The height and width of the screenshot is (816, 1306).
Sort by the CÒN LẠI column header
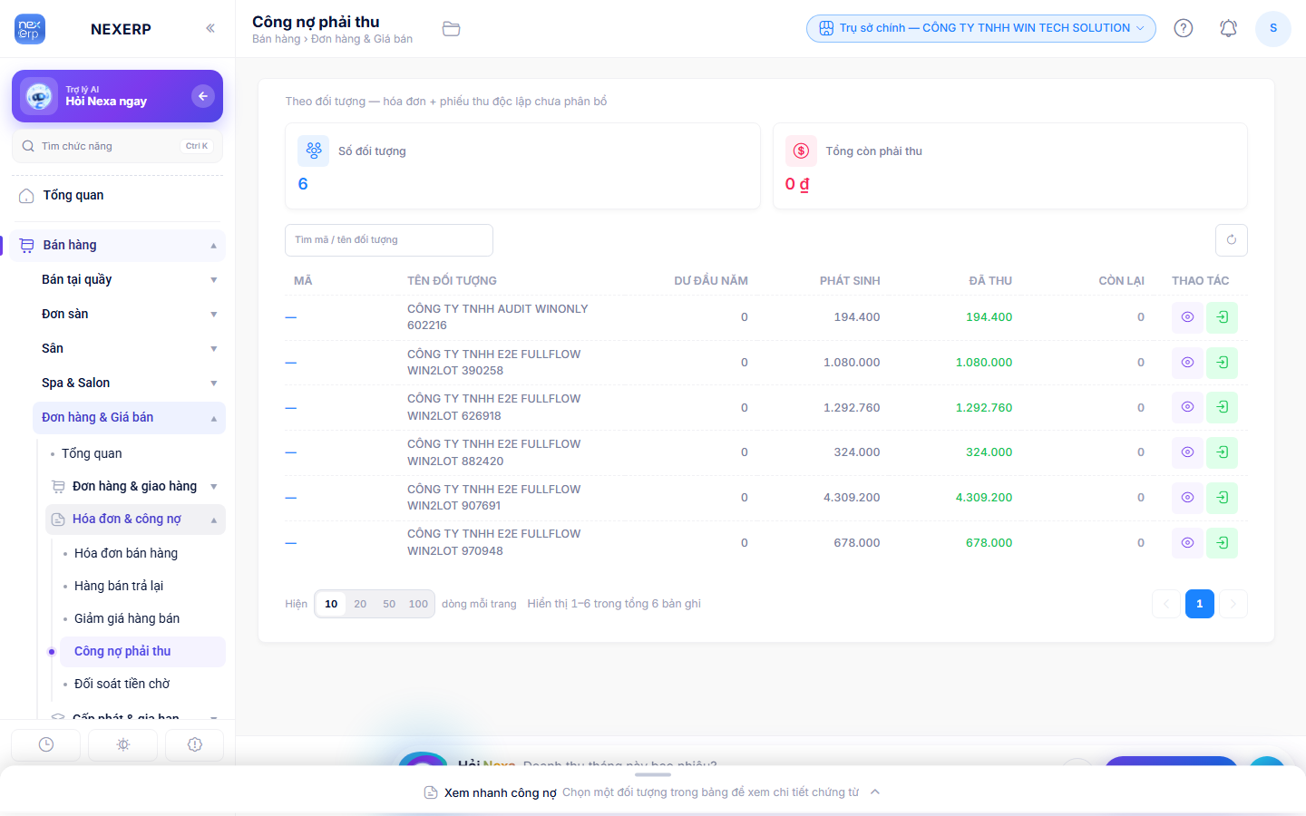coord(1121,281)
